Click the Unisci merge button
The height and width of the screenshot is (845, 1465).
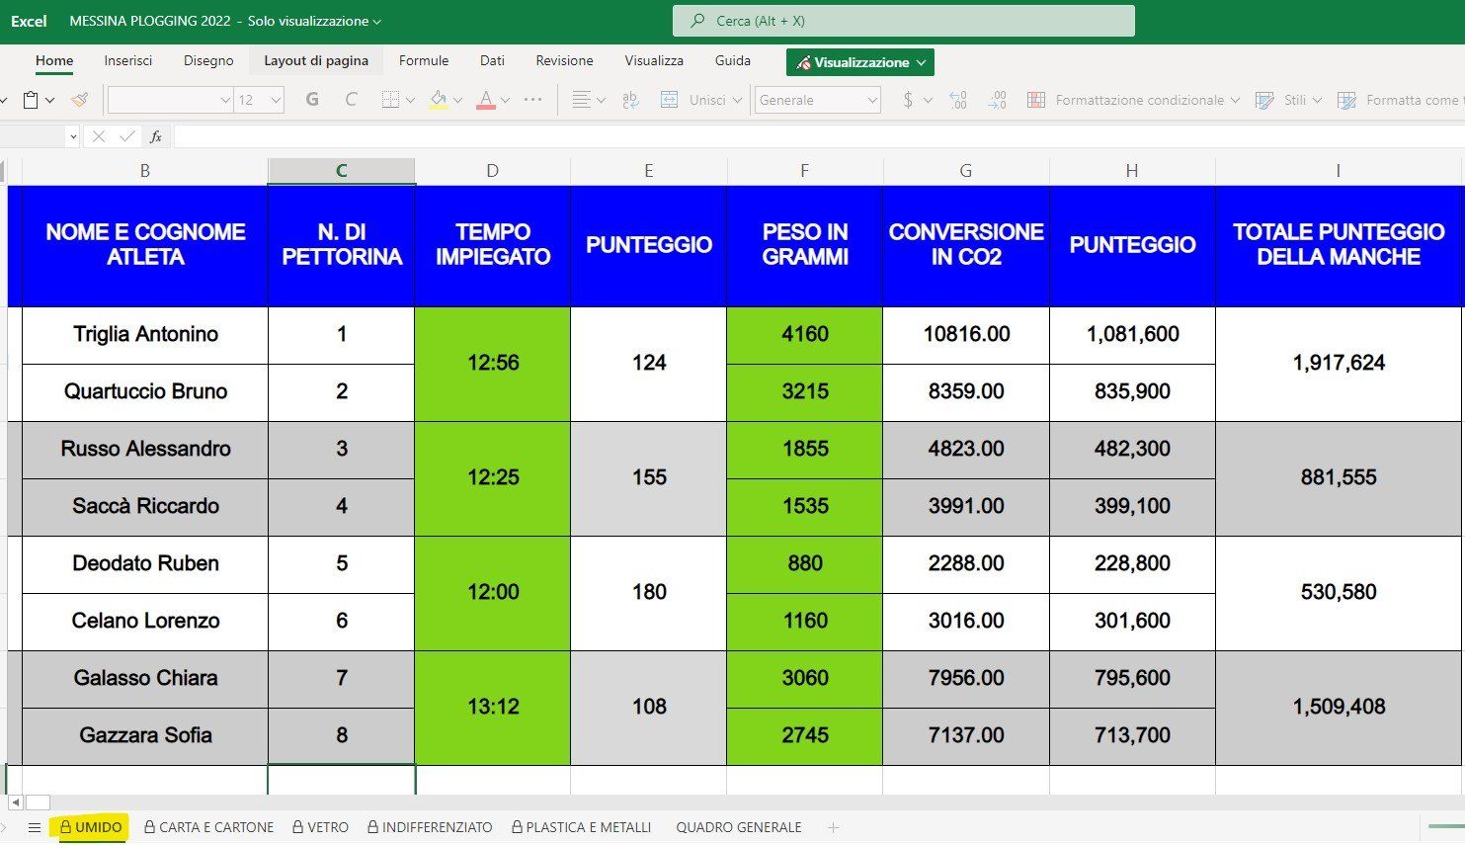(699, 100)
